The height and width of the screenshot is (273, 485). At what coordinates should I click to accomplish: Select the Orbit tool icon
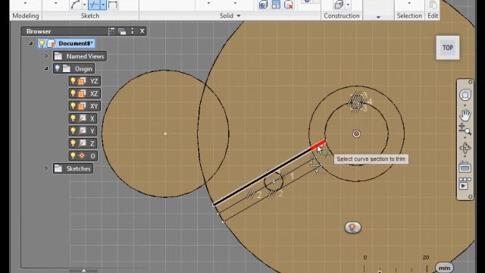(x=465, y=148)
